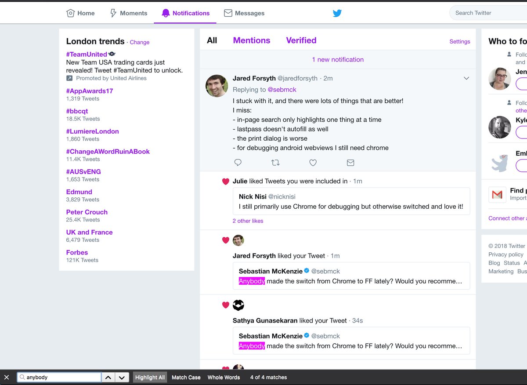Open the dropdown chevron on Jared Forsyth's tweet
This screenshot has width=527, height=385.
466,78
